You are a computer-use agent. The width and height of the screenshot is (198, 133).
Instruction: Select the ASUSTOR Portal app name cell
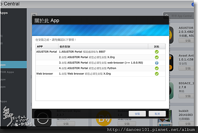[x=47, y=52]
